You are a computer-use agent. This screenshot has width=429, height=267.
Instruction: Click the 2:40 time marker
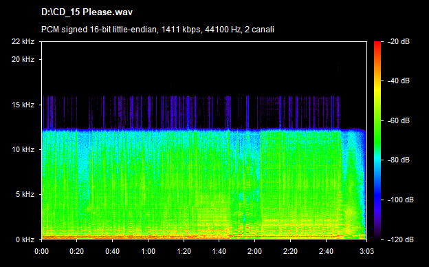click(326, 251)
